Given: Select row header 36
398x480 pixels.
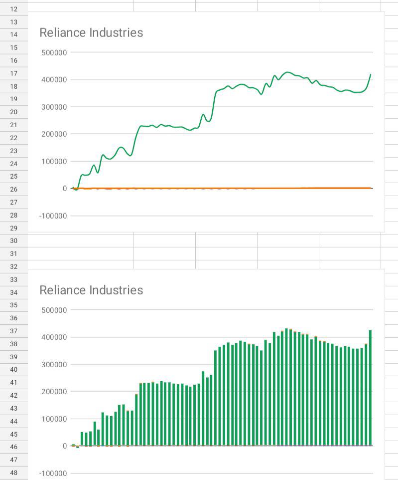Looking at the screenshot, I should pyautogui.click(x=14, y=318).
